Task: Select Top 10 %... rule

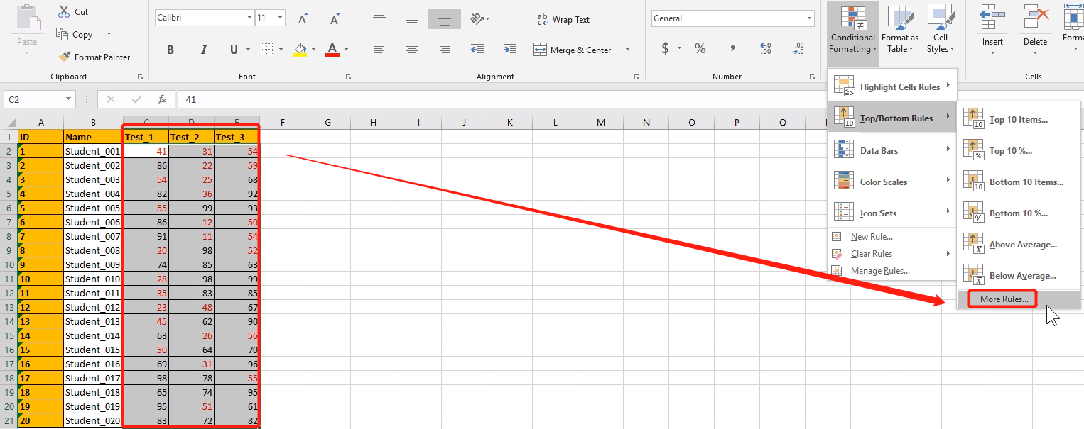Action: 1019,150
